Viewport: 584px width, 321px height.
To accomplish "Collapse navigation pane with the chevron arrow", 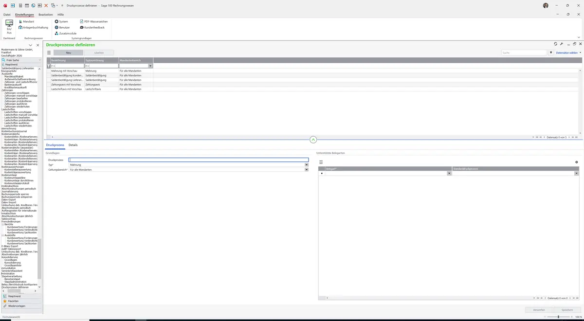I will point(31,45).
